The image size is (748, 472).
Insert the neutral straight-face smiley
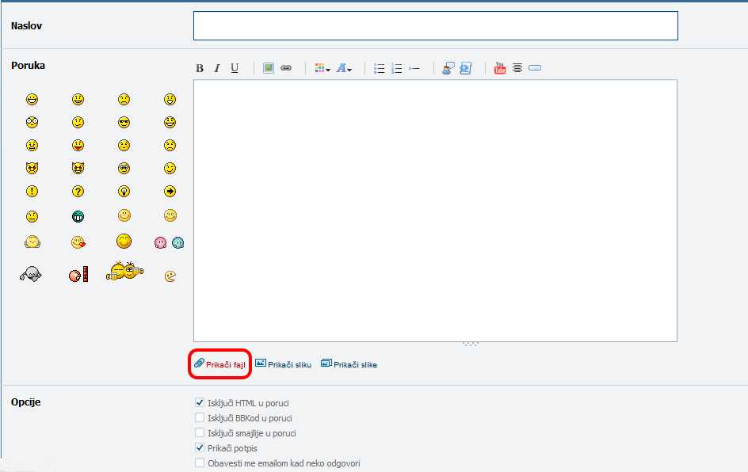tap(32, 216)
